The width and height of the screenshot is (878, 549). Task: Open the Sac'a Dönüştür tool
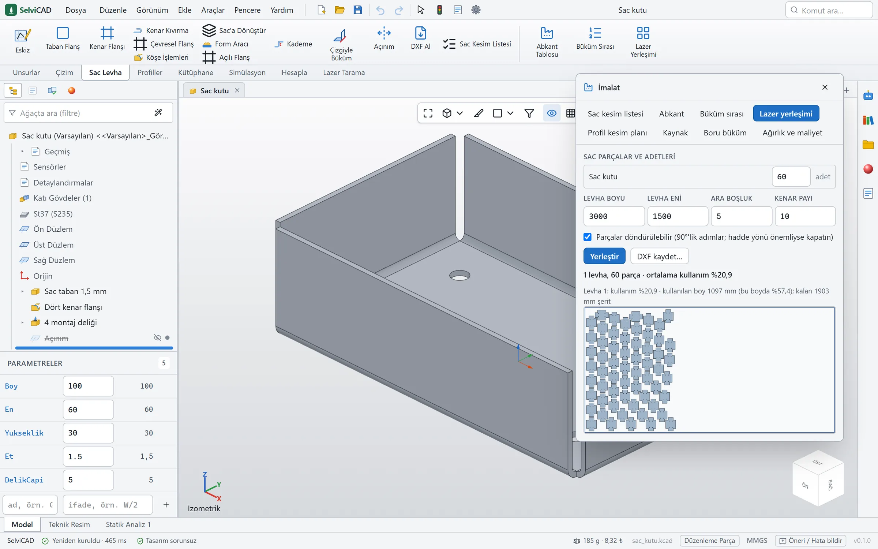pyautogui.click(x=234, y=30)
